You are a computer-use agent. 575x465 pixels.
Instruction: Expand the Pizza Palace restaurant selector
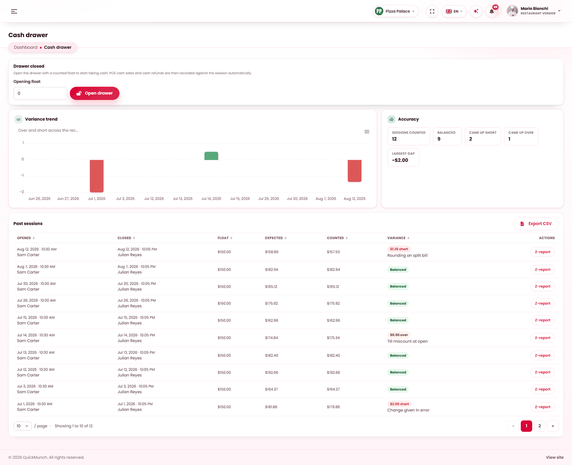coord(396,11)
